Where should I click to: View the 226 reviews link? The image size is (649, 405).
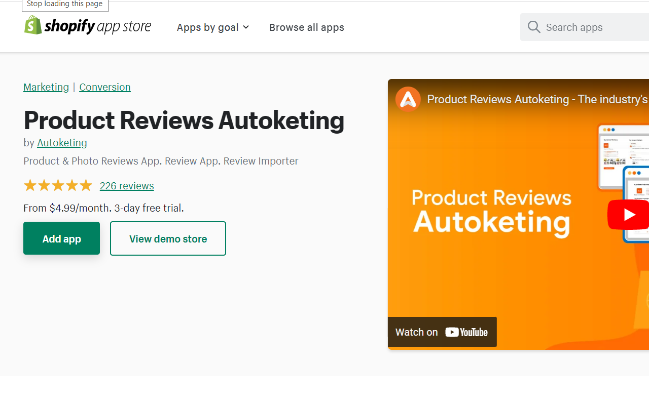(x=127, y=186)
